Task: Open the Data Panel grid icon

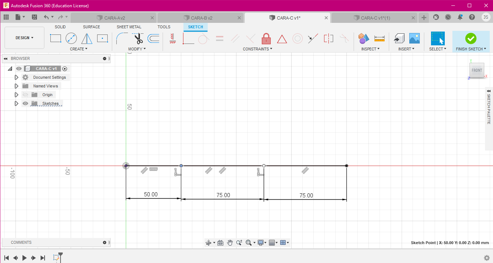Action: coord(6,17)
